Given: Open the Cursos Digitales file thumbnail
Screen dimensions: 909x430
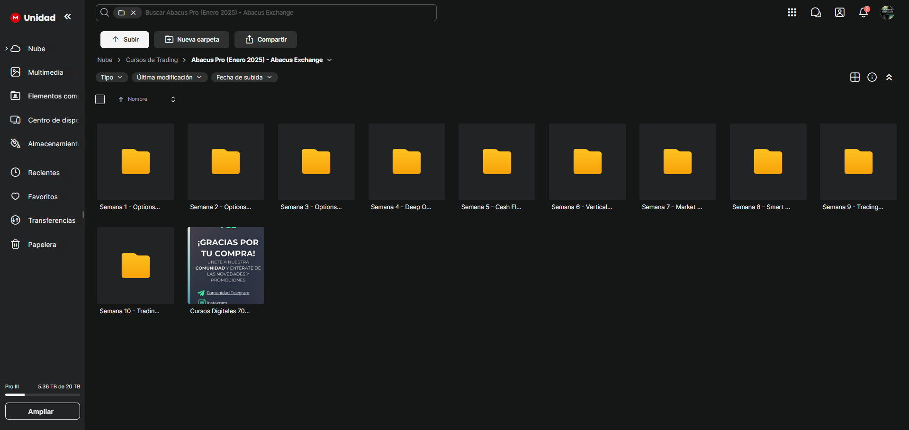Looking at the screenshot, I should [226, 265].
